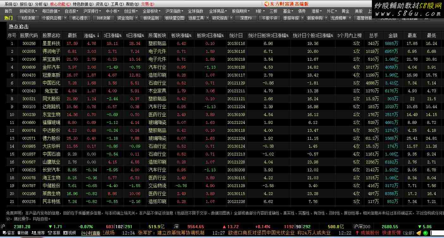Go to the 首页 home tab
The image size is (444, 238).
click(x=8, y=11)
